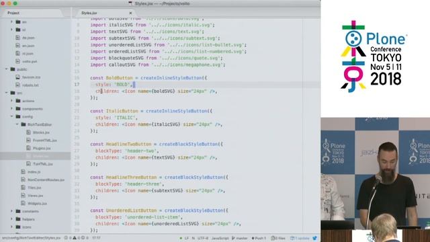Click the git branch icon beside master
Image resolution: width=430 pixels, height=242 pixels.
(x=233, y=238)
